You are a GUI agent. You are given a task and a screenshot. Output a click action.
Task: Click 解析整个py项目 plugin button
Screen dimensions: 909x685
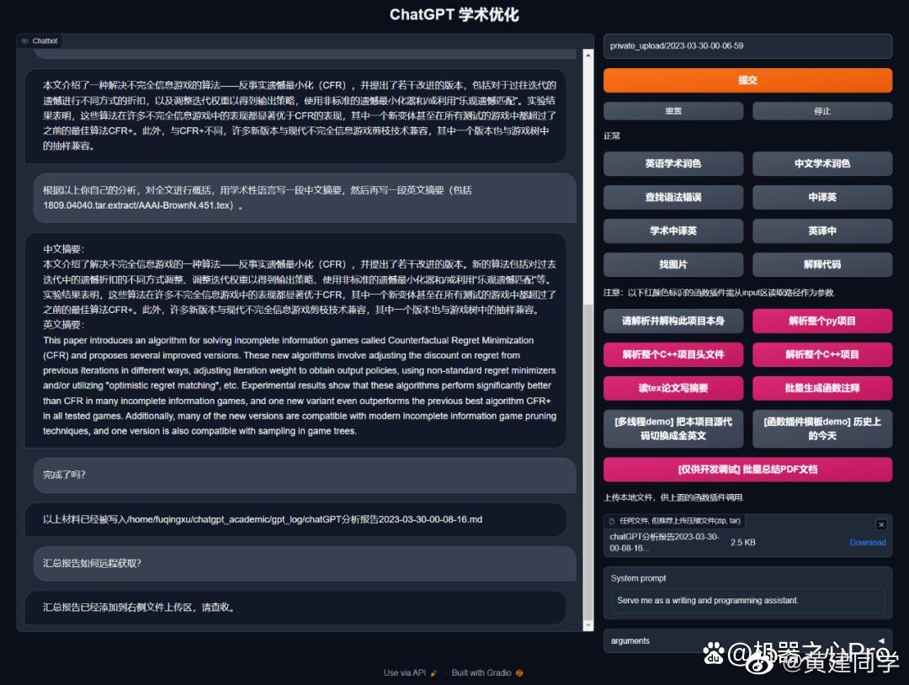click(822, 321)
